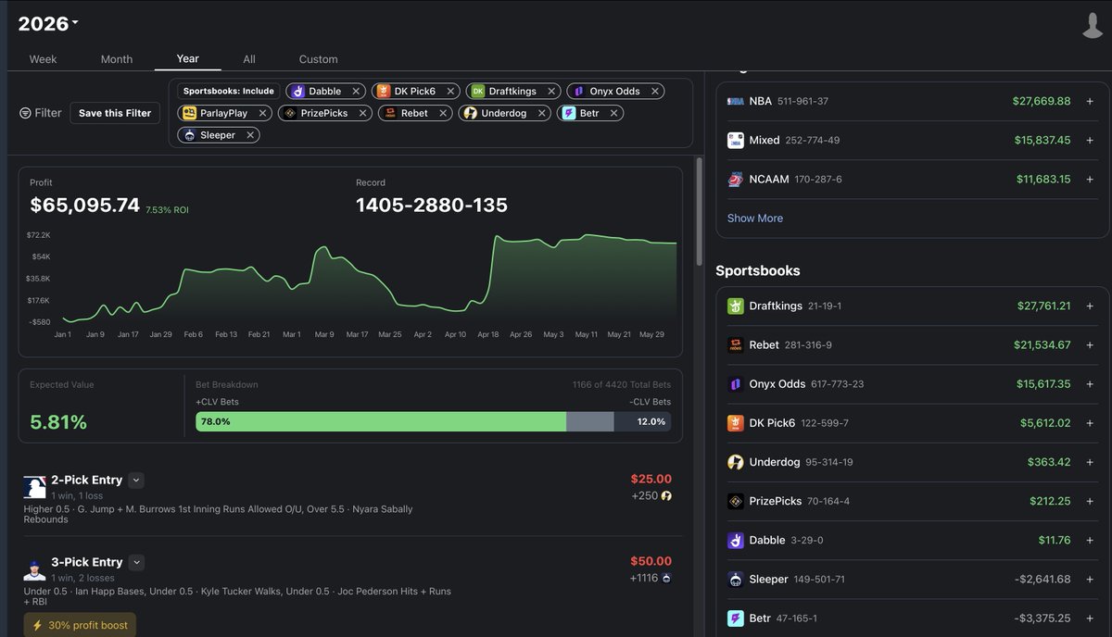Click the dark -CLV 12.0% bar segment

coord(642,421)
